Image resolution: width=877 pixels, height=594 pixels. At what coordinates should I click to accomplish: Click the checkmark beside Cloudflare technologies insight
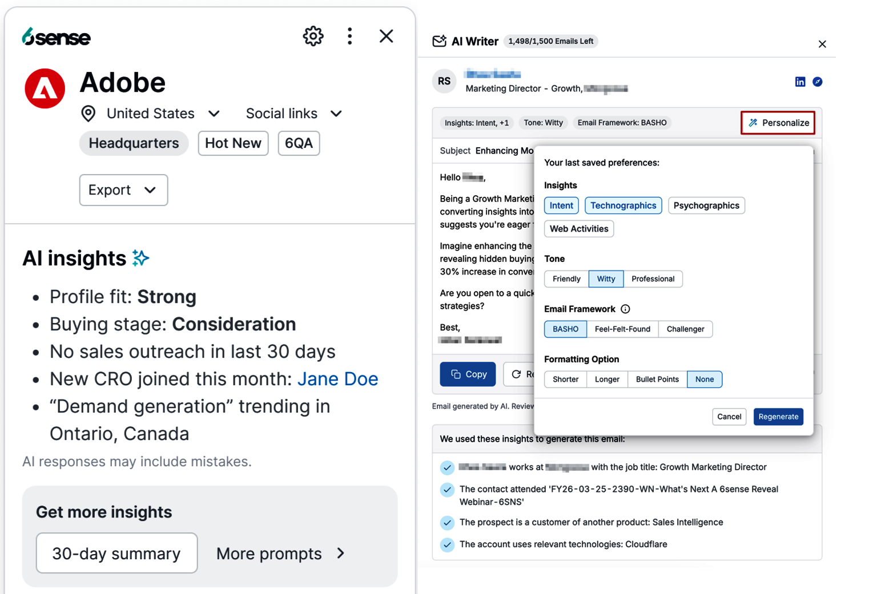coord(447,545)
